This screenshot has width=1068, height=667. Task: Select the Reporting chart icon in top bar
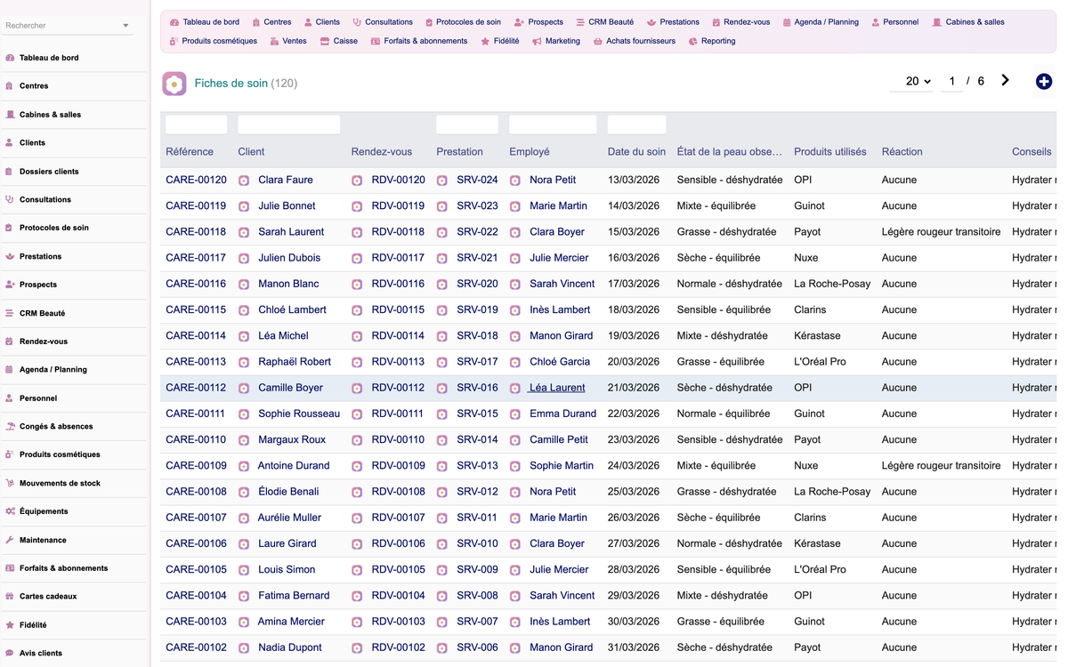(x=693, y=41)
